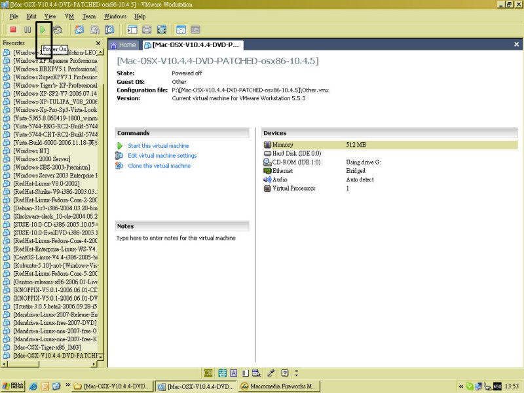Open the Windows menu
524x393 pixels.
[x=115, y=16]
